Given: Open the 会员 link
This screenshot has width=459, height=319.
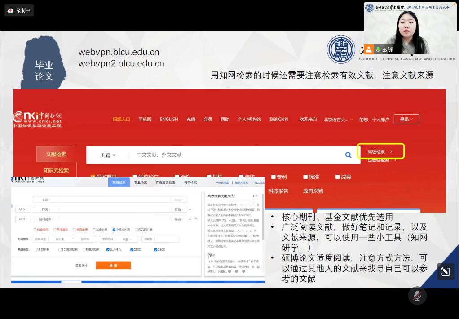Looking at the screenshot, I should click(208, 119).
